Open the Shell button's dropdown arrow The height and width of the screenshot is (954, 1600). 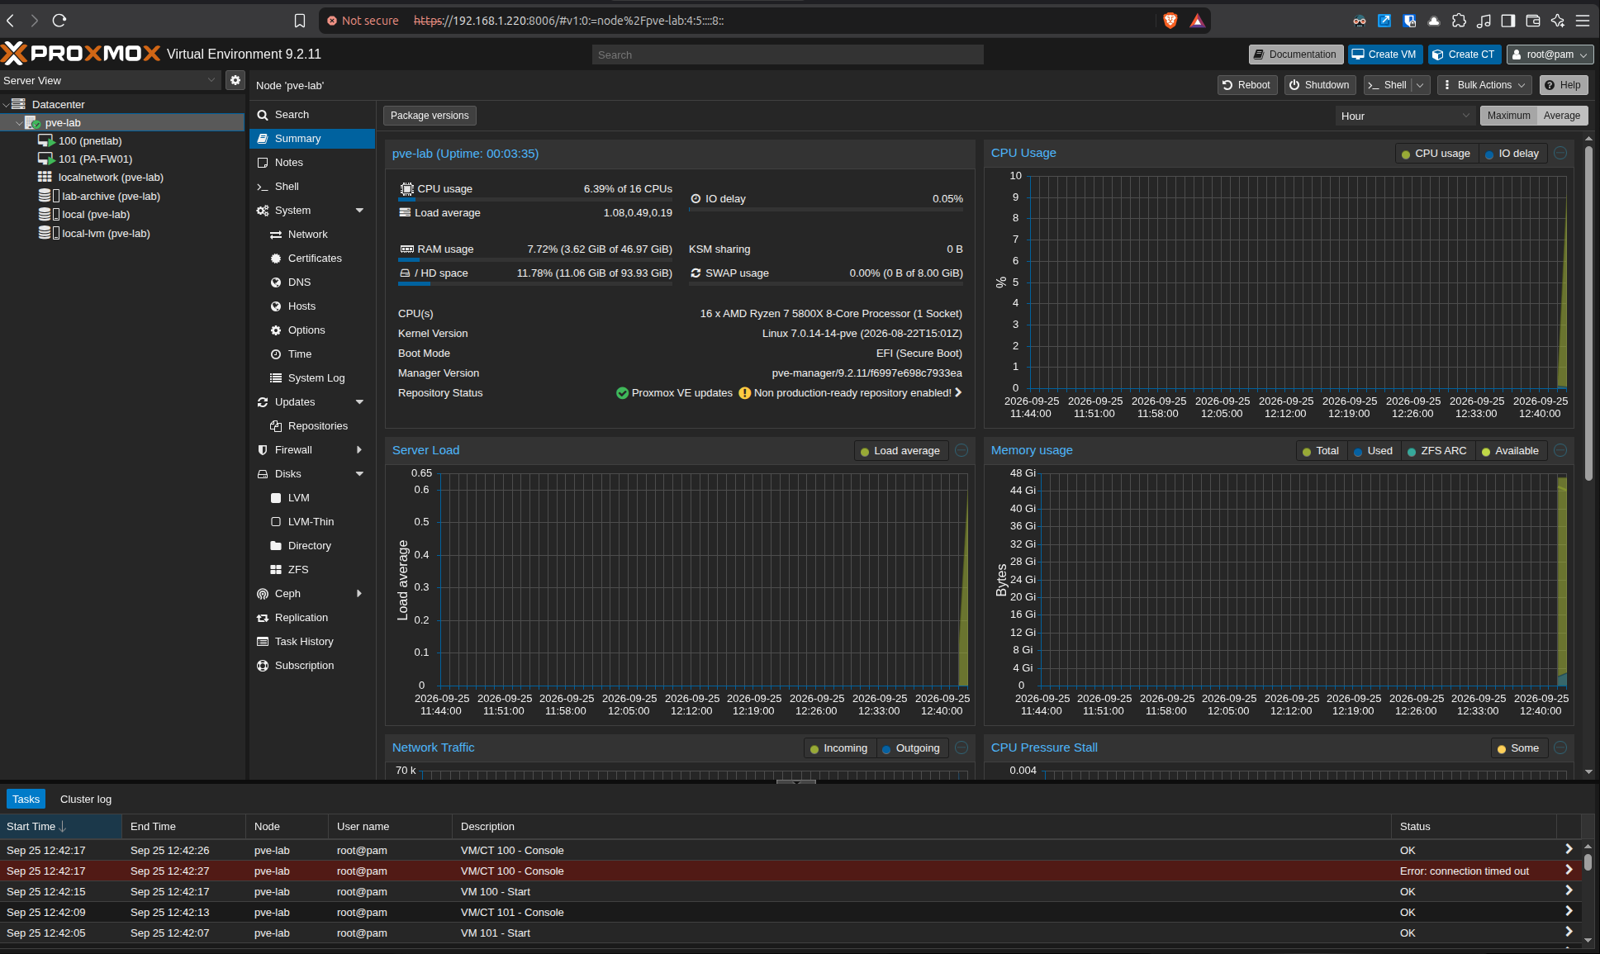pos(1421,85)
